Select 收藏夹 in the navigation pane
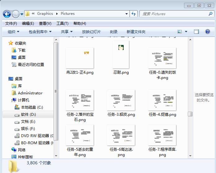Viewport: 216px width, 173px height. point(20,43)
